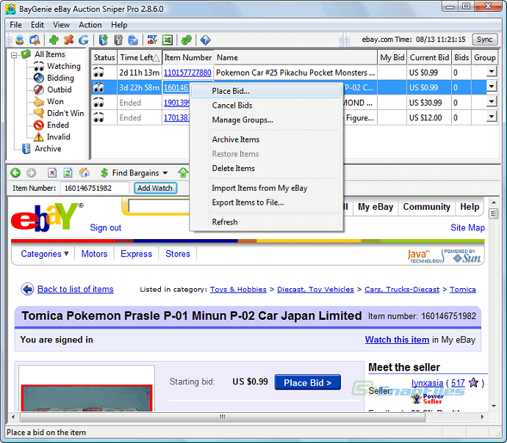Click the Item Number input field
The height and width of the screenshot is (443, 507).
pyautogui.click(x=95, y=188)
